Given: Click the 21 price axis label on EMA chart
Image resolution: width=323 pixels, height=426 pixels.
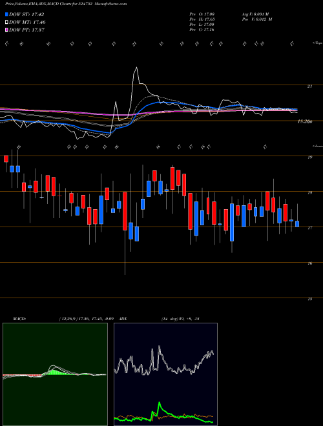Looking at the screenshot, I should click(309, 86).
